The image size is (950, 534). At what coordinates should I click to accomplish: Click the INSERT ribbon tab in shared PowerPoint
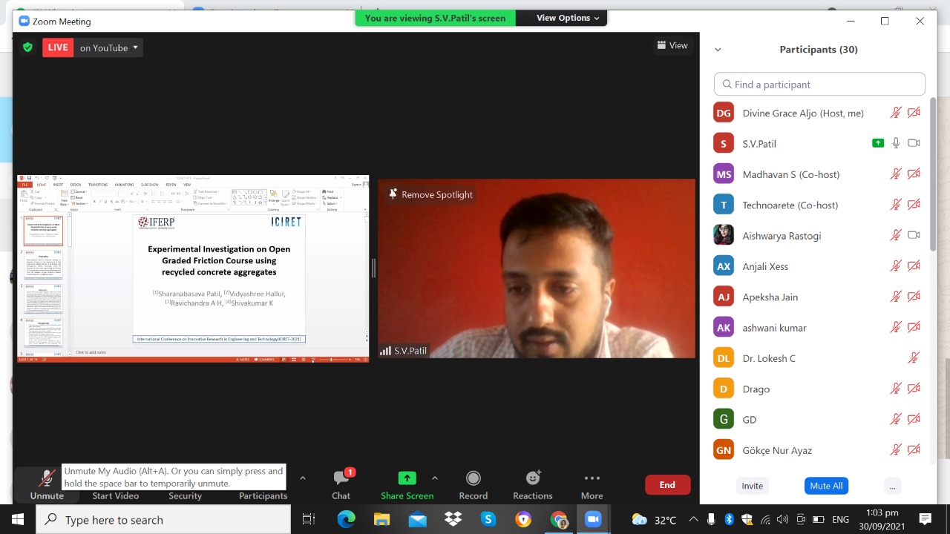point(58,185)
